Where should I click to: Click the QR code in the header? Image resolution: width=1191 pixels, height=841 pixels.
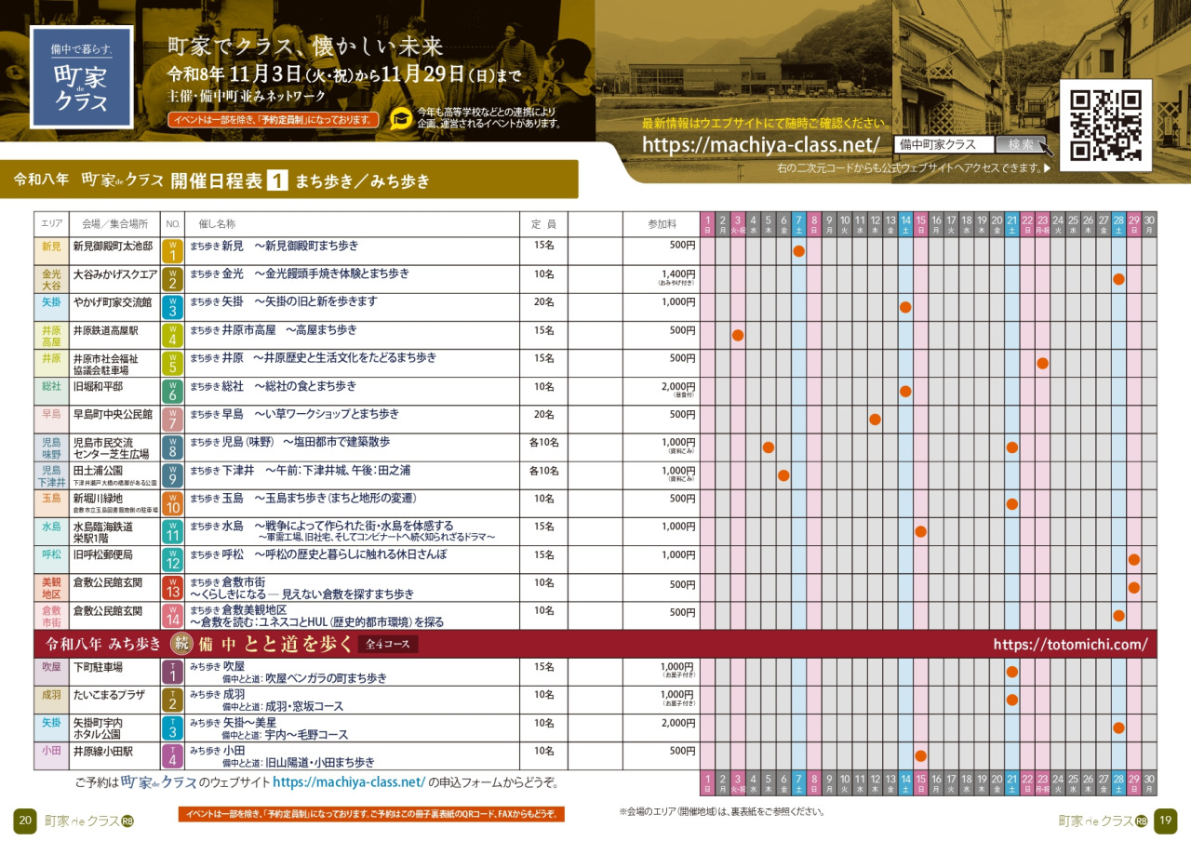click(x=1105, y=125)
